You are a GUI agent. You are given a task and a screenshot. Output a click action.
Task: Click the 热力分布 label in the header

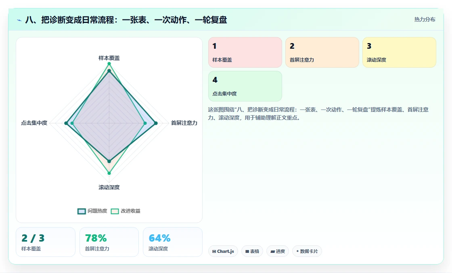coord(425,20)
